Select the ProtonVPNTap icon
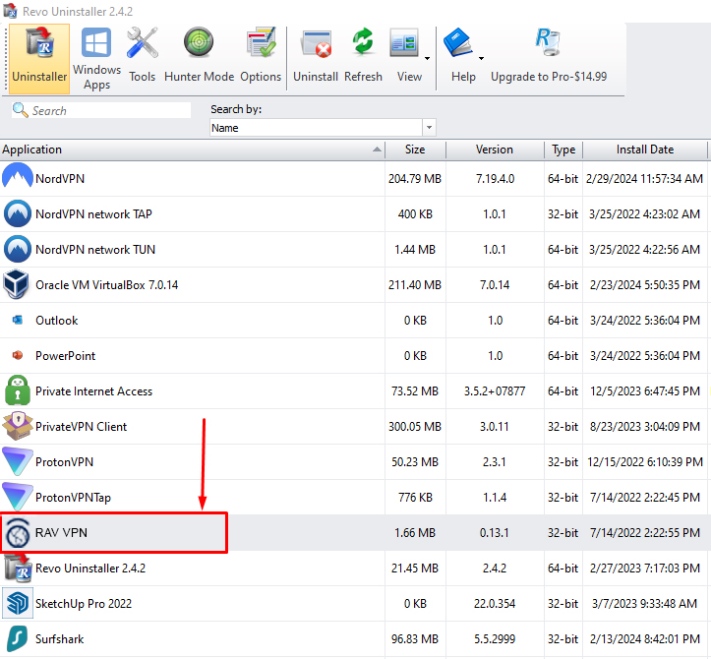 click(x=18, y=497)
